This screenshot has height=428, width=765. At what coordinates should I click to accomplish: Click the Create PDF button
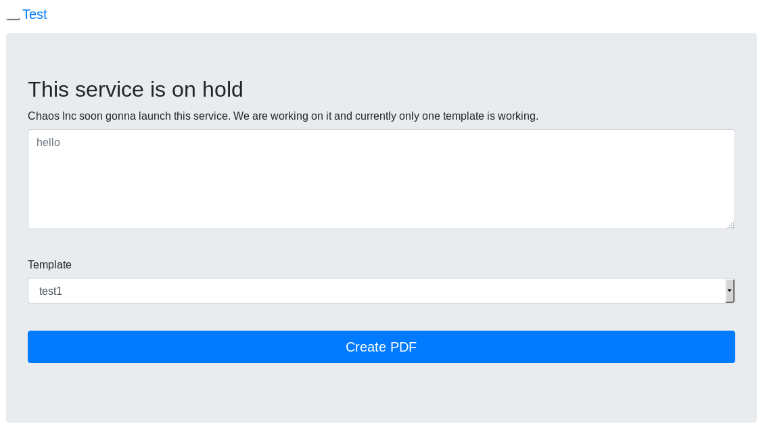[381, 347]
